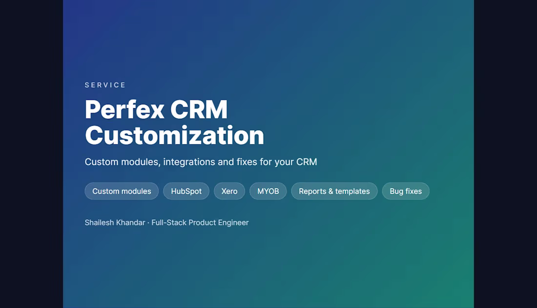
Task: Select the subtitle starting with Custom modules, integrations
Action: point(201,162)
